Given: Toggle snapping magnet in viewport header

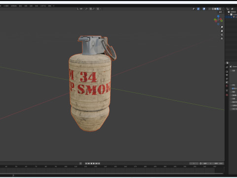Looking at the screenshot, I should click(91, 9).
